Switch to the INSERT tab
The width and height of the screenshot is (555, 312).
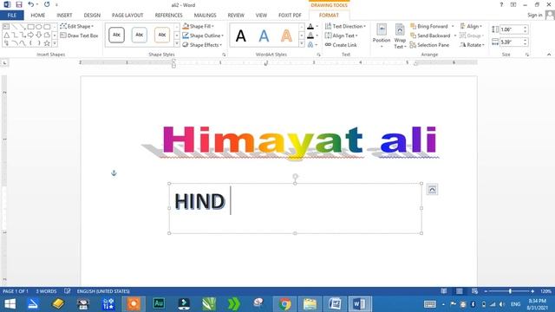[x=64, y=16]
